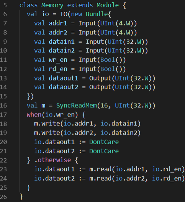This screenshot has height=202, width=185.
Task: Click io.datain2 on line 19
Action: [x=119, y=133]
